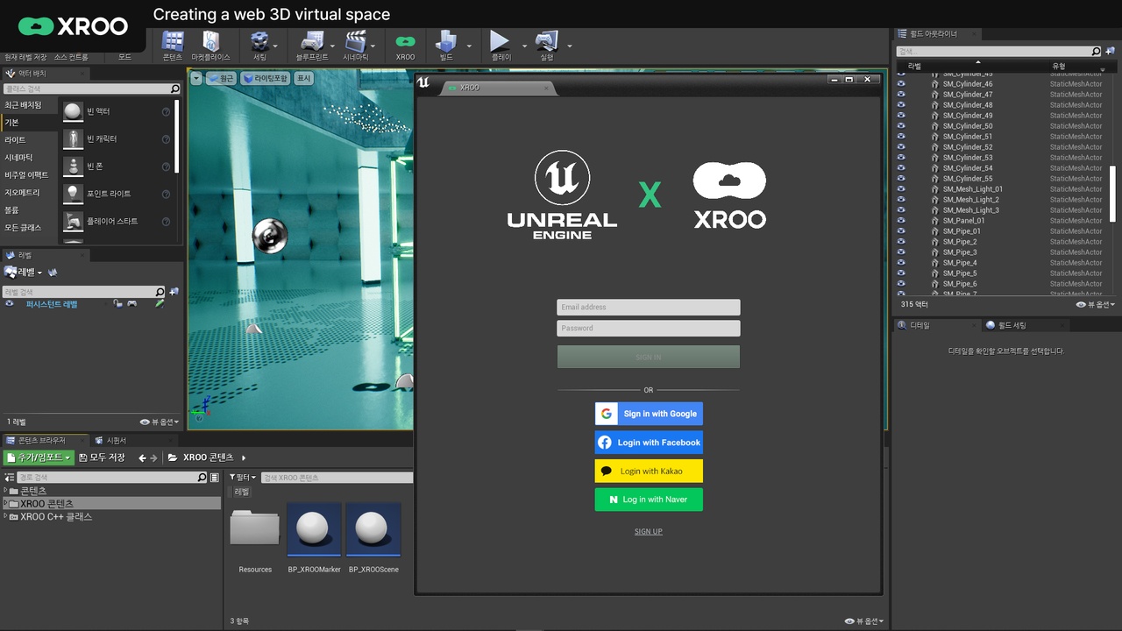
Task: Click the 빈 캐릭터 character icon
Action: pos(73,138)
